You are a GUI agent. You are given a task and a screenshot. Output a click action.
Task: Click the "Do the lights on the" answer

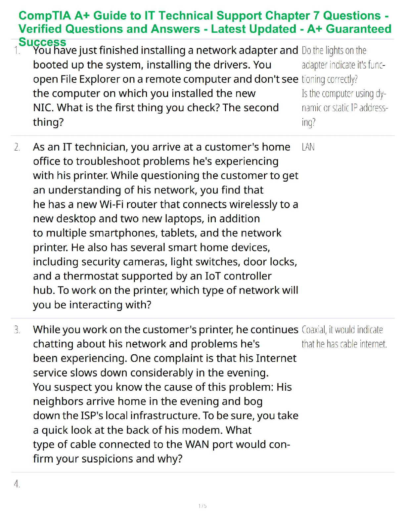tap(334, 51)
